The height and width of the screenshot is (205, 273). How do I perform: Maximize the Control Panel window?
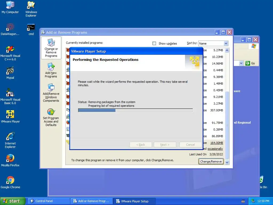point(249,40)
